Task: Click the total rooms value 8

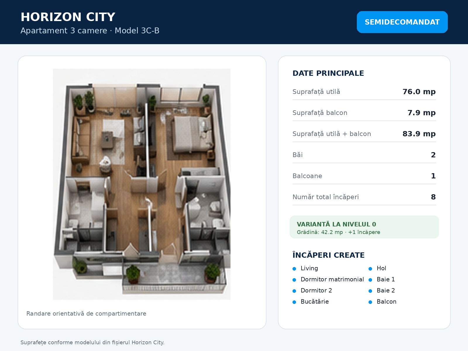Action: pyautogui.click(x=433, y=197)
